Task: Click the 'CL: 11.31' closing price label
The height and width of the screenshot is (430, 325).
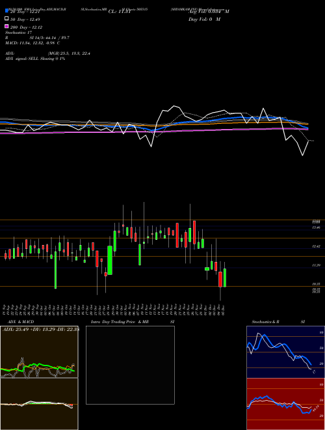Action: coord(120,12)
